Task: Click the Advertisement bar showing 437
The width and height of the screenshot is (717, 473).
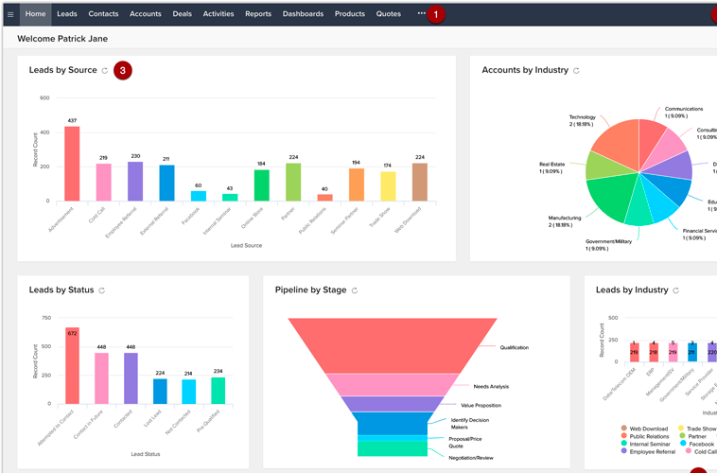Action: 72,164
